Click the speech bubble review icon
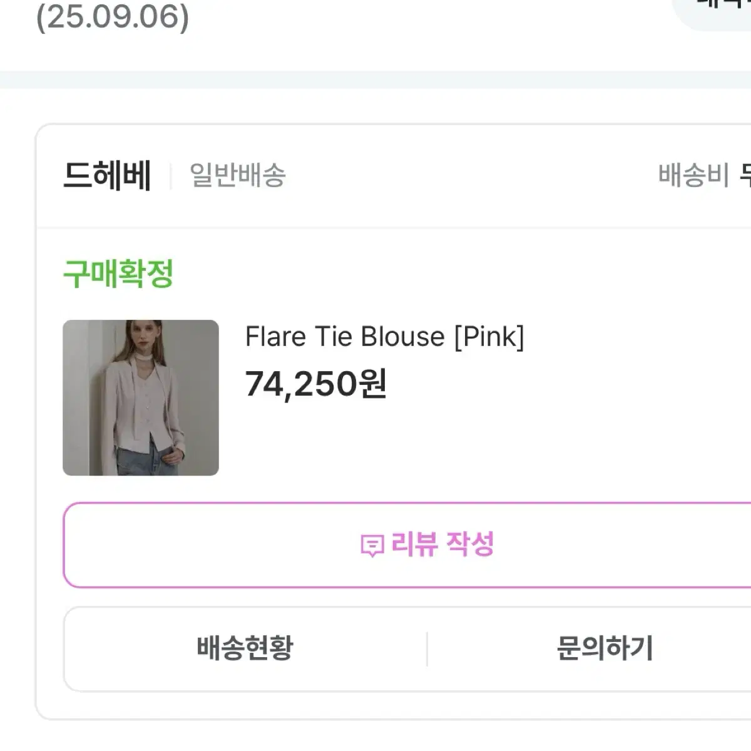Screen dimensions: 751x751 (x=372, y=544)
